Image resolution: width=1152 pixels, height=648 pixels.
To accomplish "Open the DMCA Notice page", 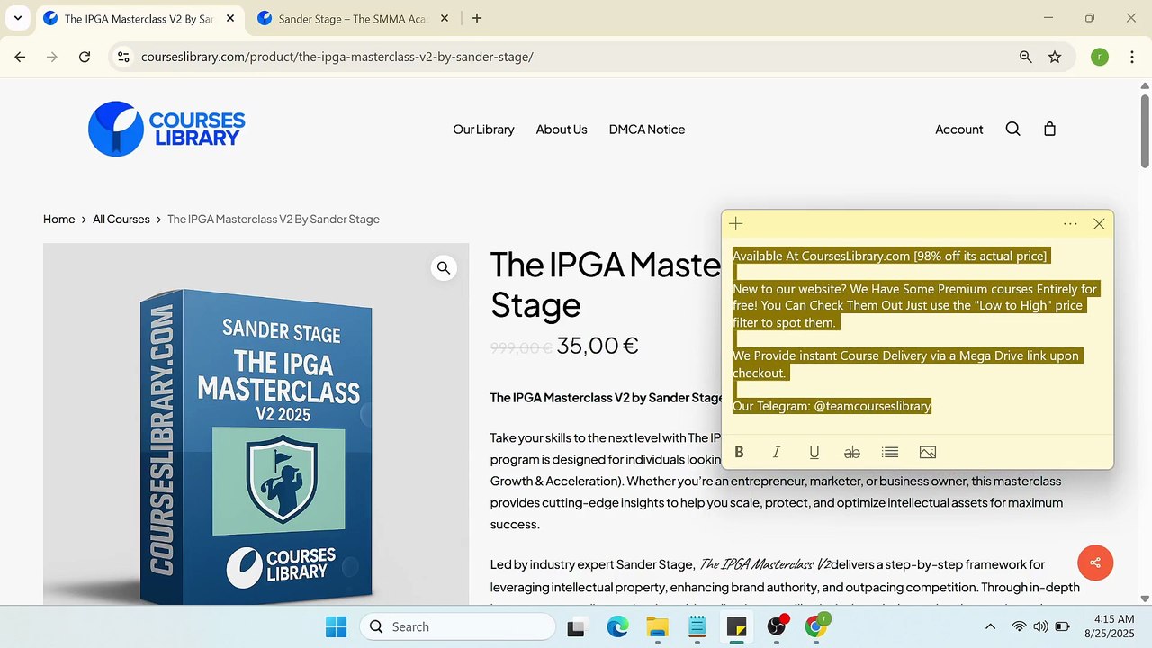I will (647, 129).
